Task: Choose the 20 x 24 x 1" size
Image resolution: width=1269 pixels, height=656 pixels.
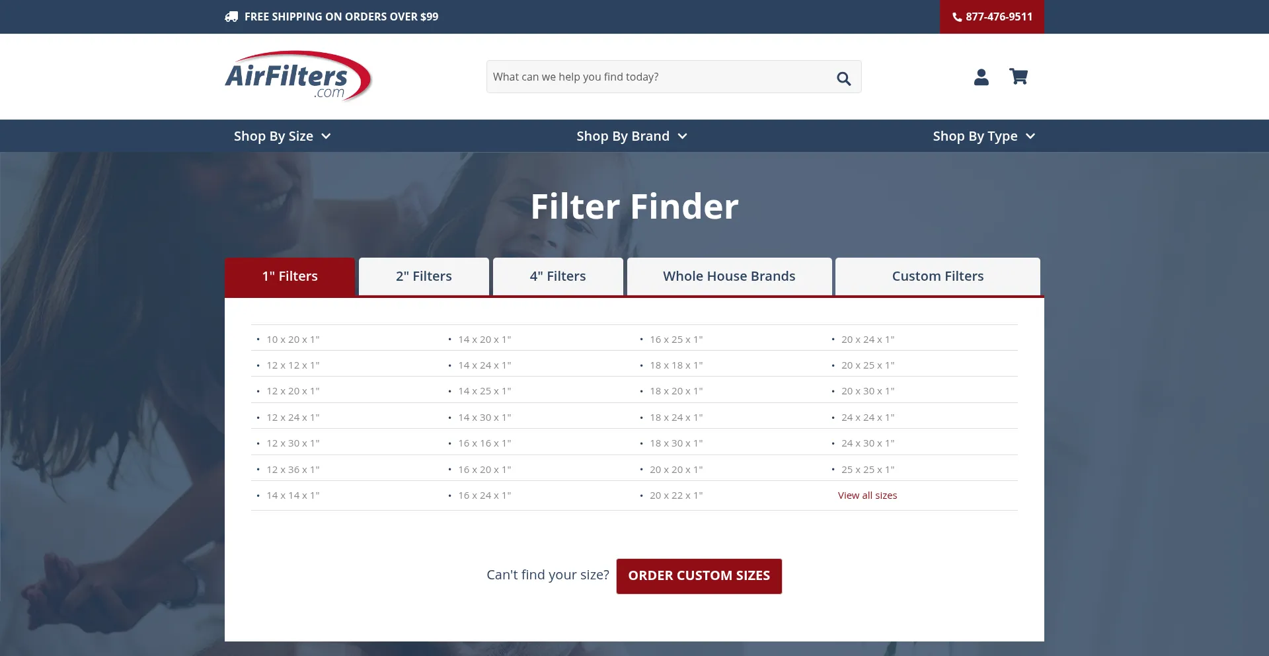Action: (x=868, y=340)
